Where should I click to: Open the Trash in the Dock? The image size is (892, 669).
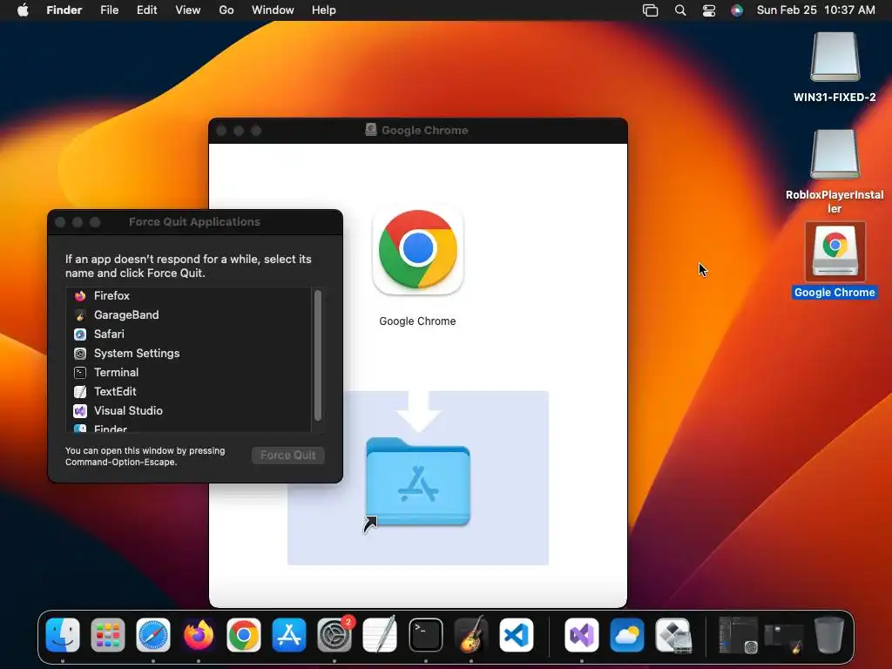coord(829,634)
